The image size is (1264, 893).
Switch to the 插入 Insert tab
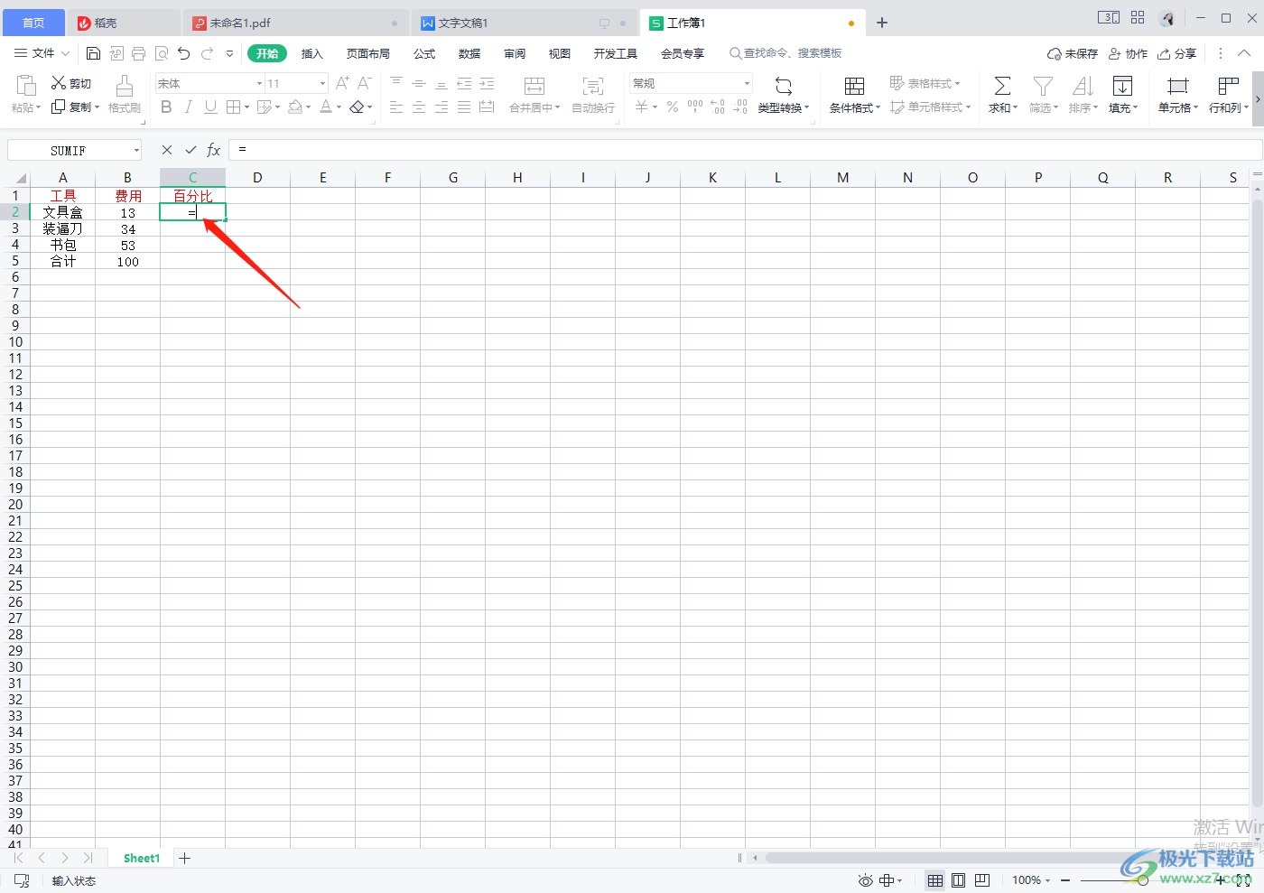(311, 54)
